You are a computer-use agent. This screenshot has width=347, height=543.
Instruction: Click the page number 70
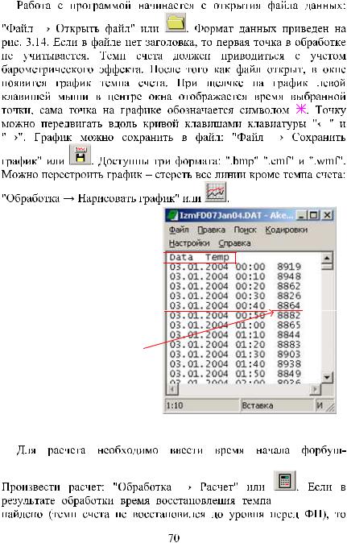click(174, 537)
